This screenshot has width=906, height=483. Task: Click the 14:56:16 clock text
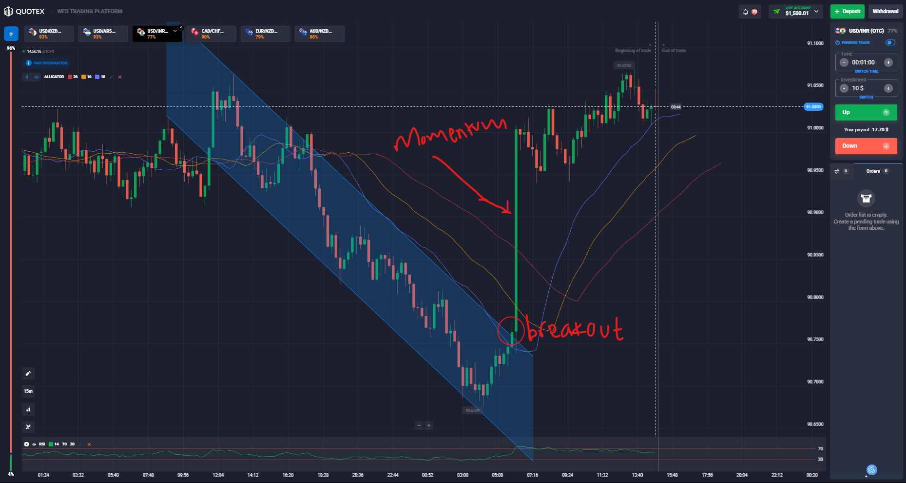[34, 51]
